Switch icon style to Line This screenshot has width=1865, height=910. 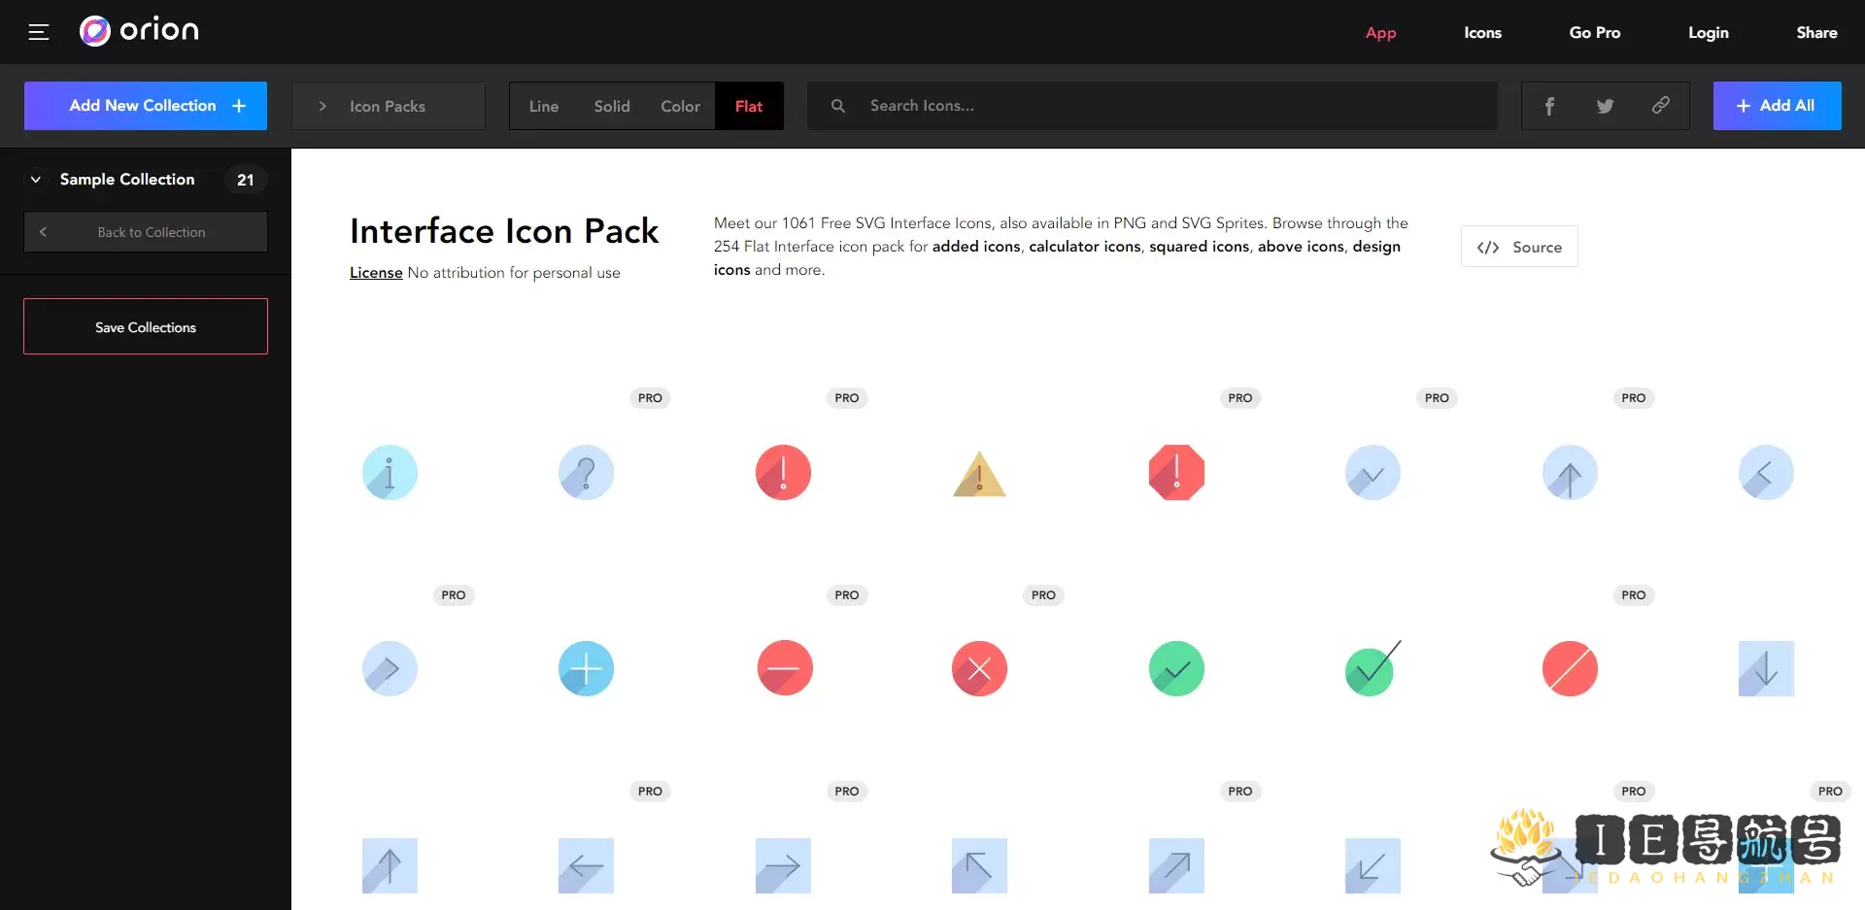[x=544, y=106]
